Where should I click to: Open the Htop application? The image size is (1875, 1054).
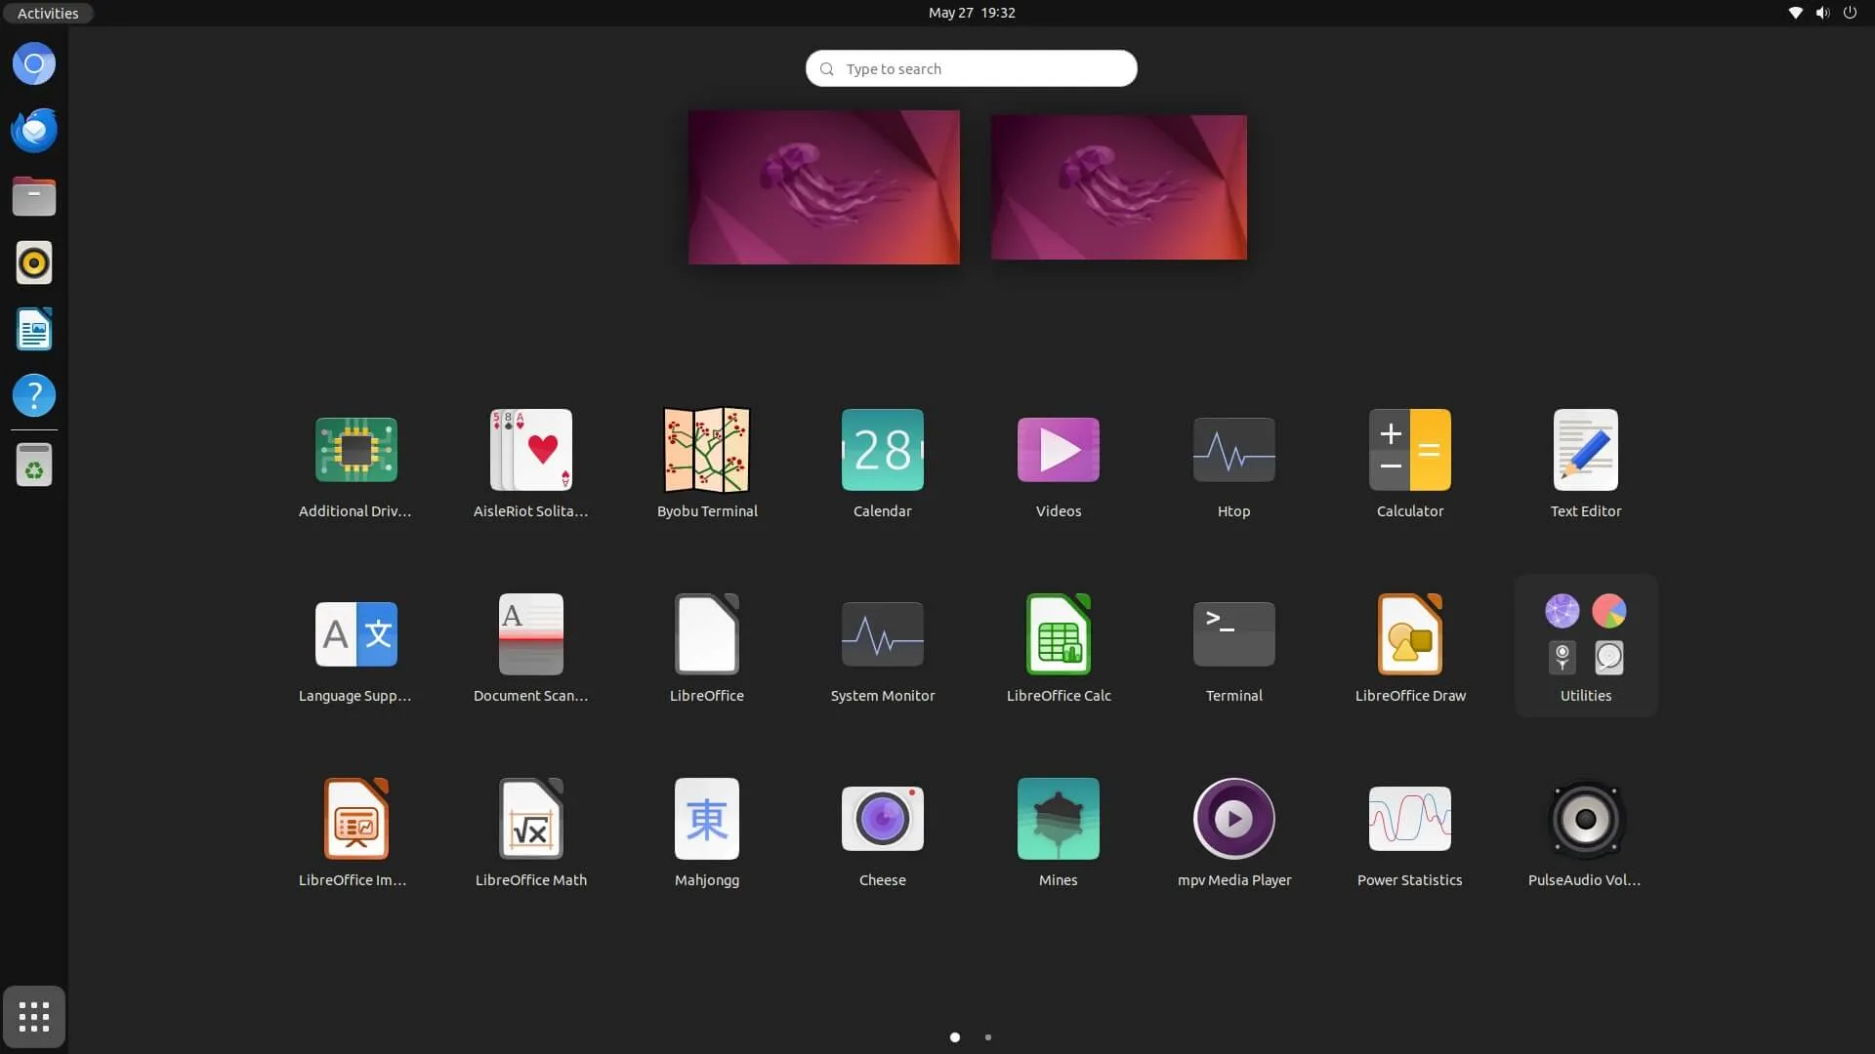point(1233,450)
